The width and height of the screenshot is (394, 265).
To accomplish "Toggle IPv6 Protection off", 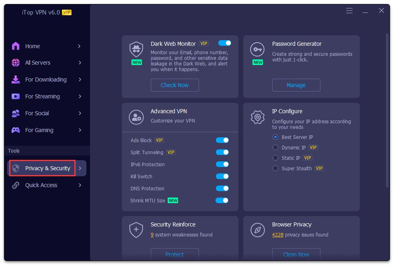I will pos(222,164).
